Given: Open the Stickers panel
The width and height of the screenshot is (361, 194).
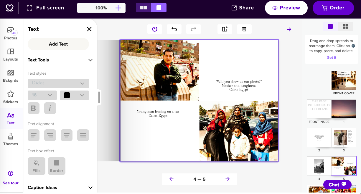Looking at the screenshot, I should click(x=11, y=97).
